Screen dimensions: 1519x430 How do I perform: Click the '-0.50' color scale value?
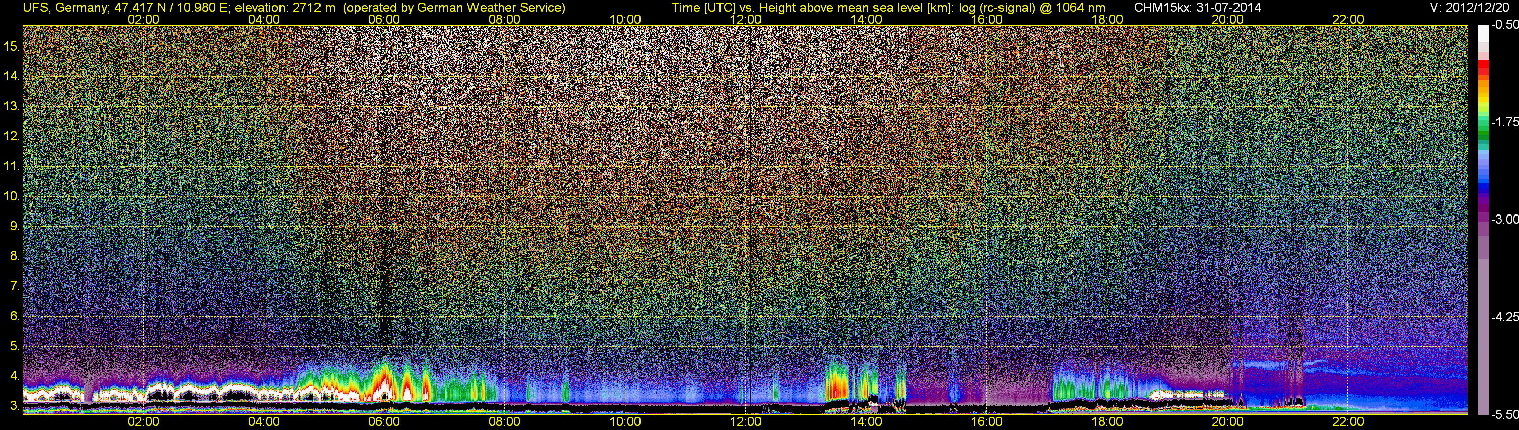pos(1505,25)
